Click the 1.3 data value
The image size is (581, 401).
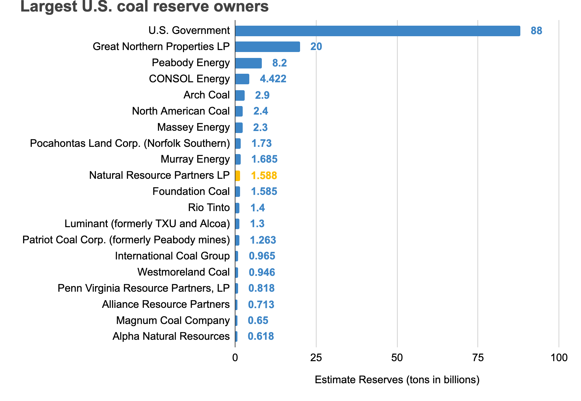point(258,224)
